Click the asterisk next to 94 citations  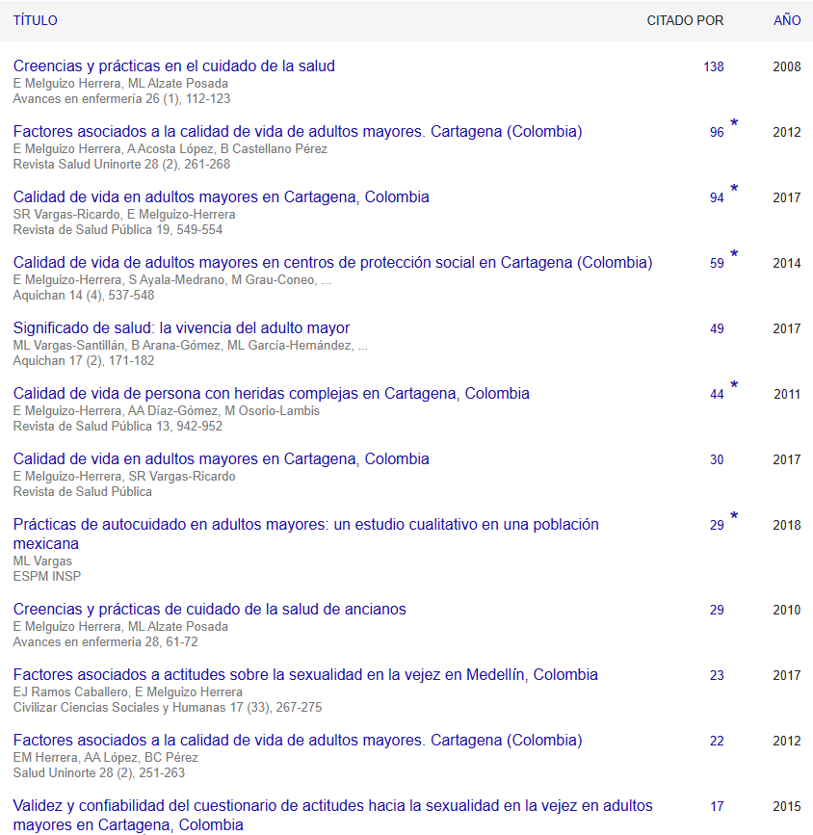pyautogui.click(x=734, y=190)
